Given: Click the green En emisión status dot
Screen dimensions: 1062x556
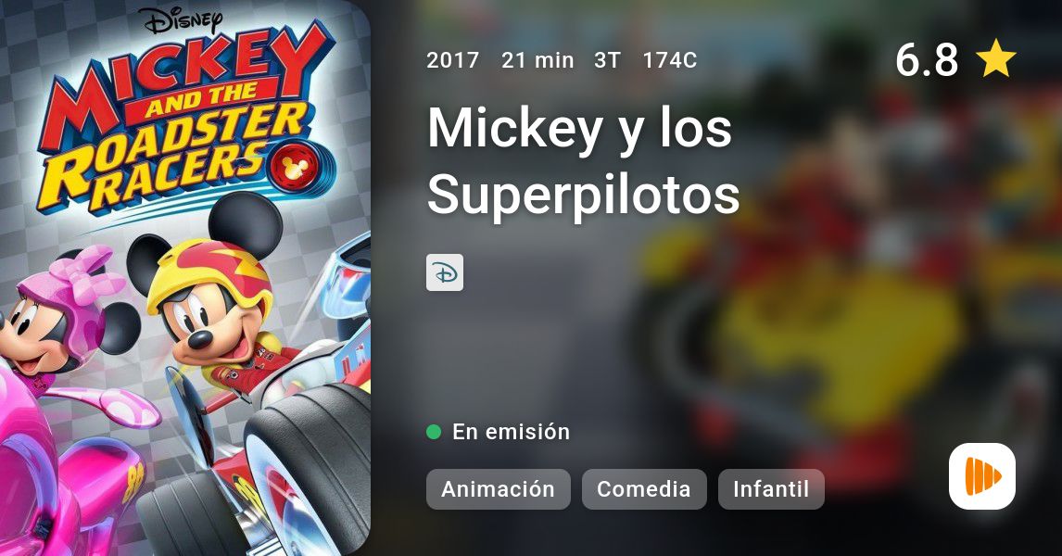Looking at the screenshot, I should pyautogui.click(x=434, y=432).
